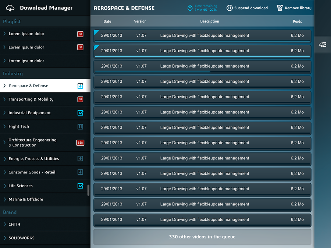331x248 pixels.
Task: Click download arrow icon for Energie, Process & Utilities
Action: click(x=80, y=159)
